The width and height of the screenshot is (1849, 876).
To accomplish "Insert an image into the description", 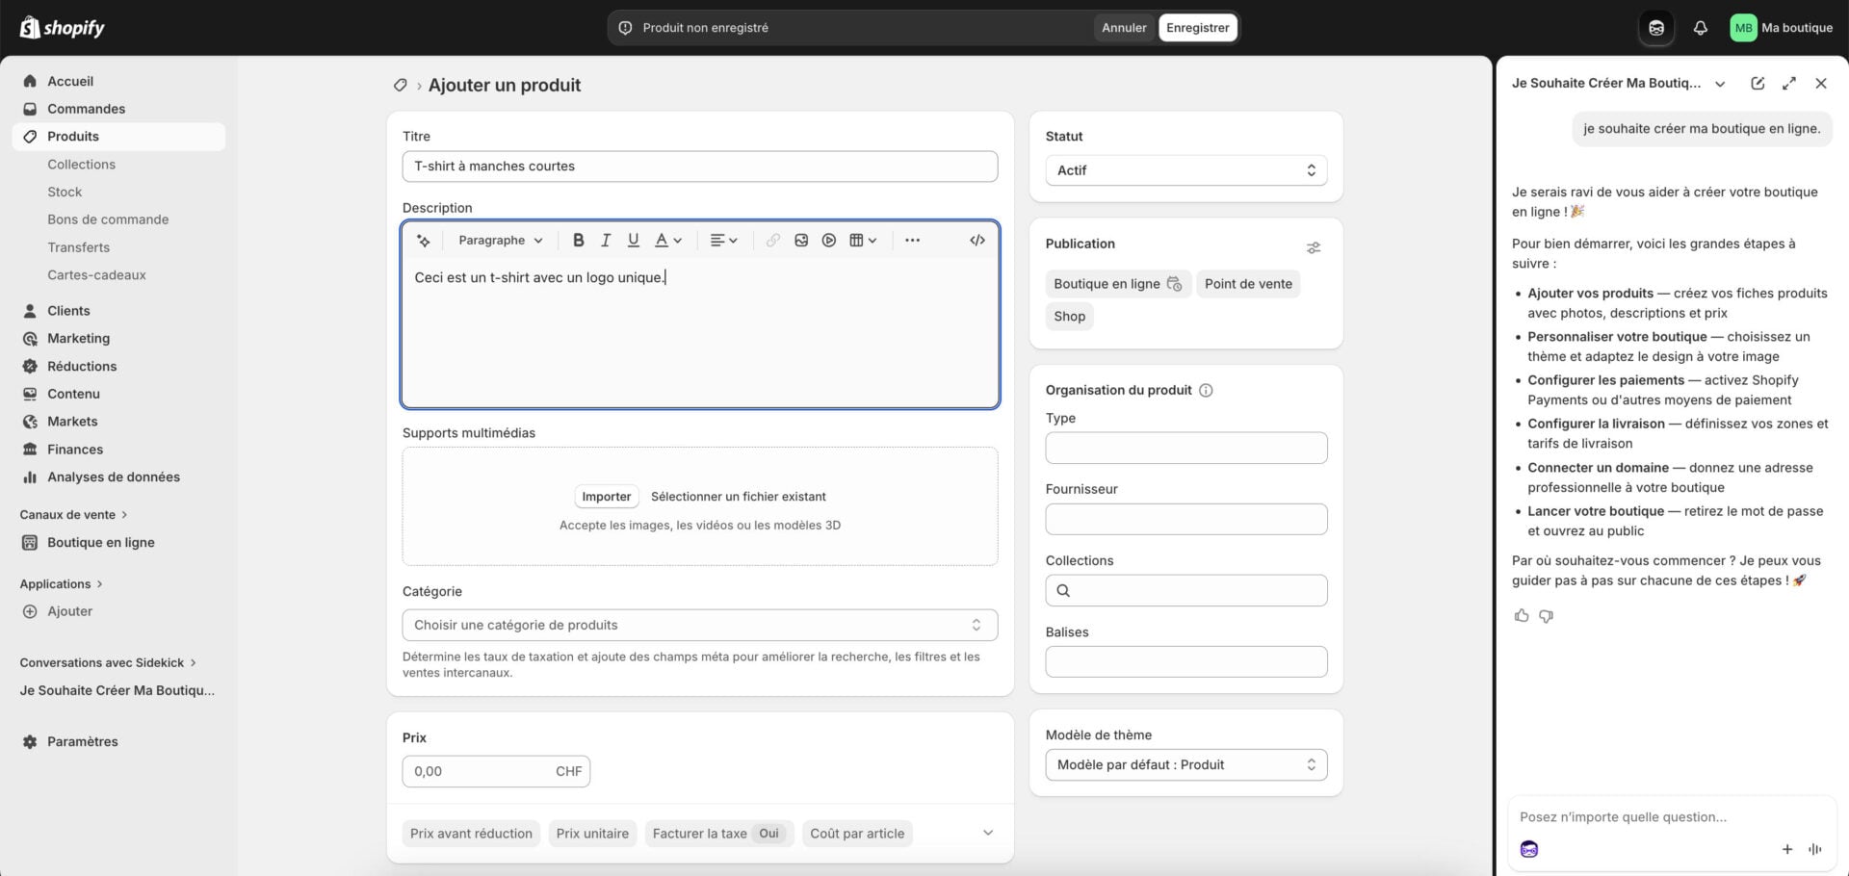I will (800, 240).
